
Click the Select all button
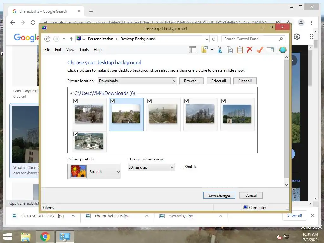(218, 81)
